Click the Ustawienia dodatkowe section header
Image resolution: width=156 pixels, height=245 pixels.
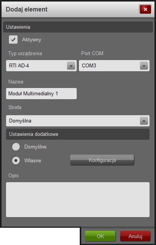[x=78, y=134]
